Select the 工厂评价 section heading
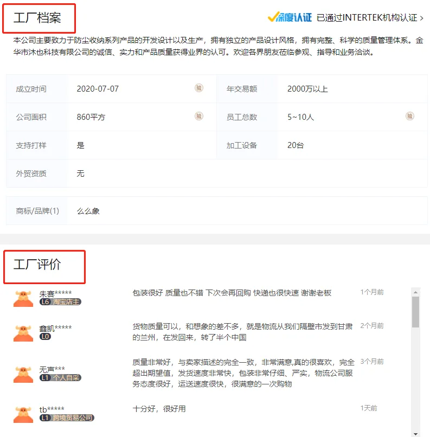This screenshot has height=437, width=430. (37, 265)
